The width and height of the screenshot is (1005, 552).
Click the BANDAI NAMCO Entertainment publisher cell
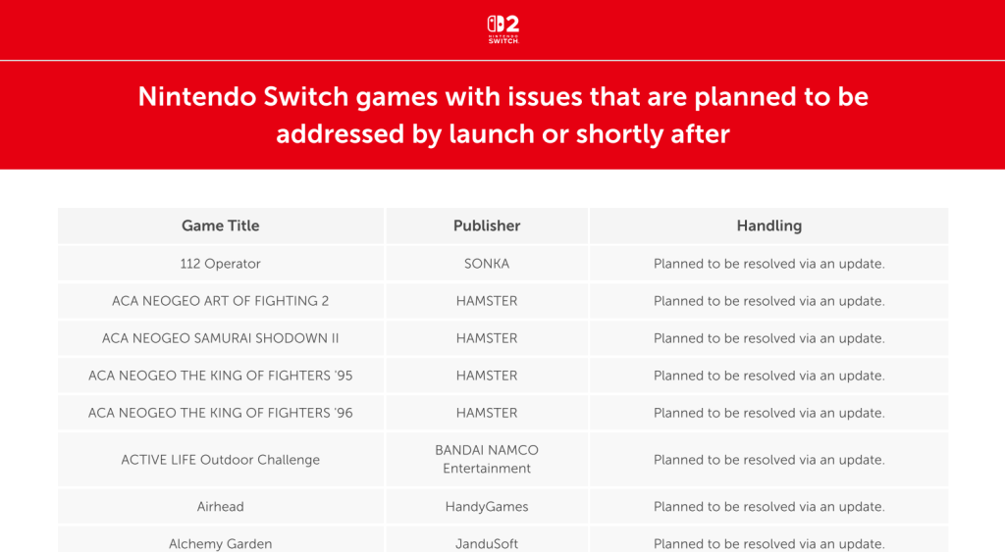click(x=487, y=459)
